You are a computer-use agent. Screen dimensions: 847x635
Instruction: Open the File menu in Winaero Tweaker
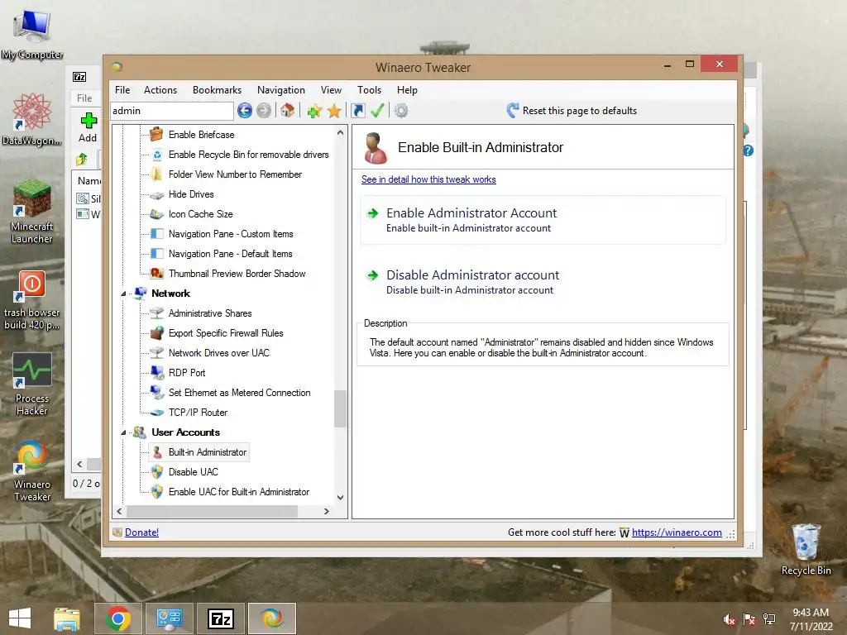pyautogui.click(x=122, y=90)
